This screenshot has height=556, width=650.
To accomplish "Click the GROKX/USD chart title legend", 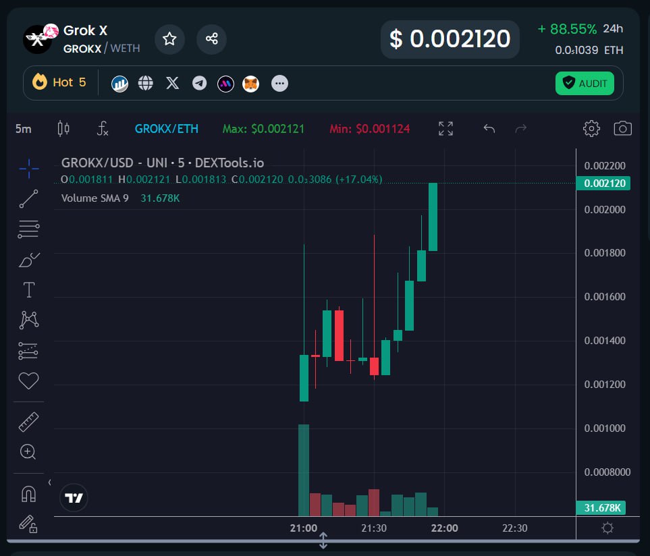I will pos(163,163).
